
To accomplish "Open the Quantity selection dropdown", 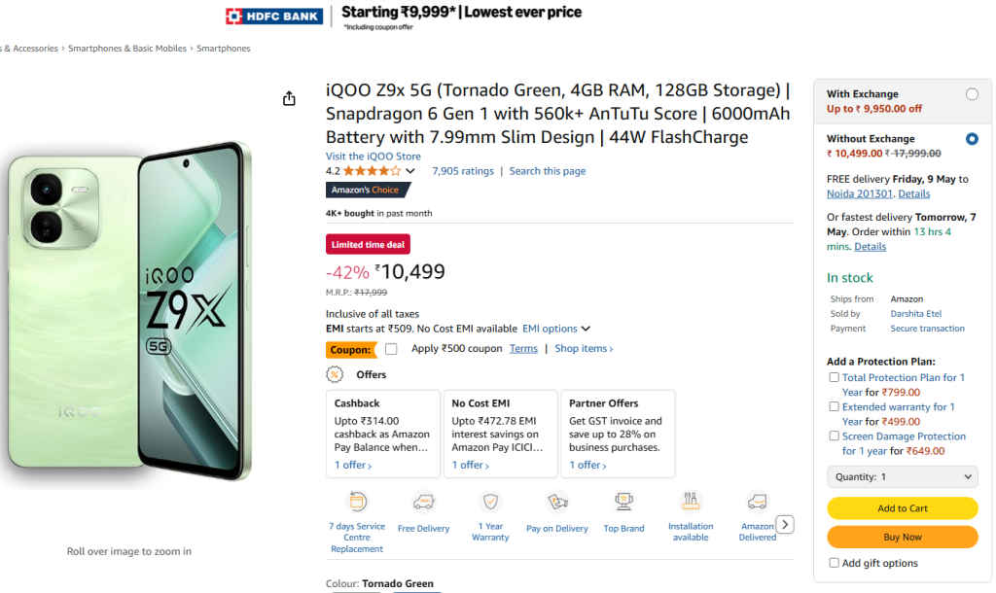I will (902, 476).
